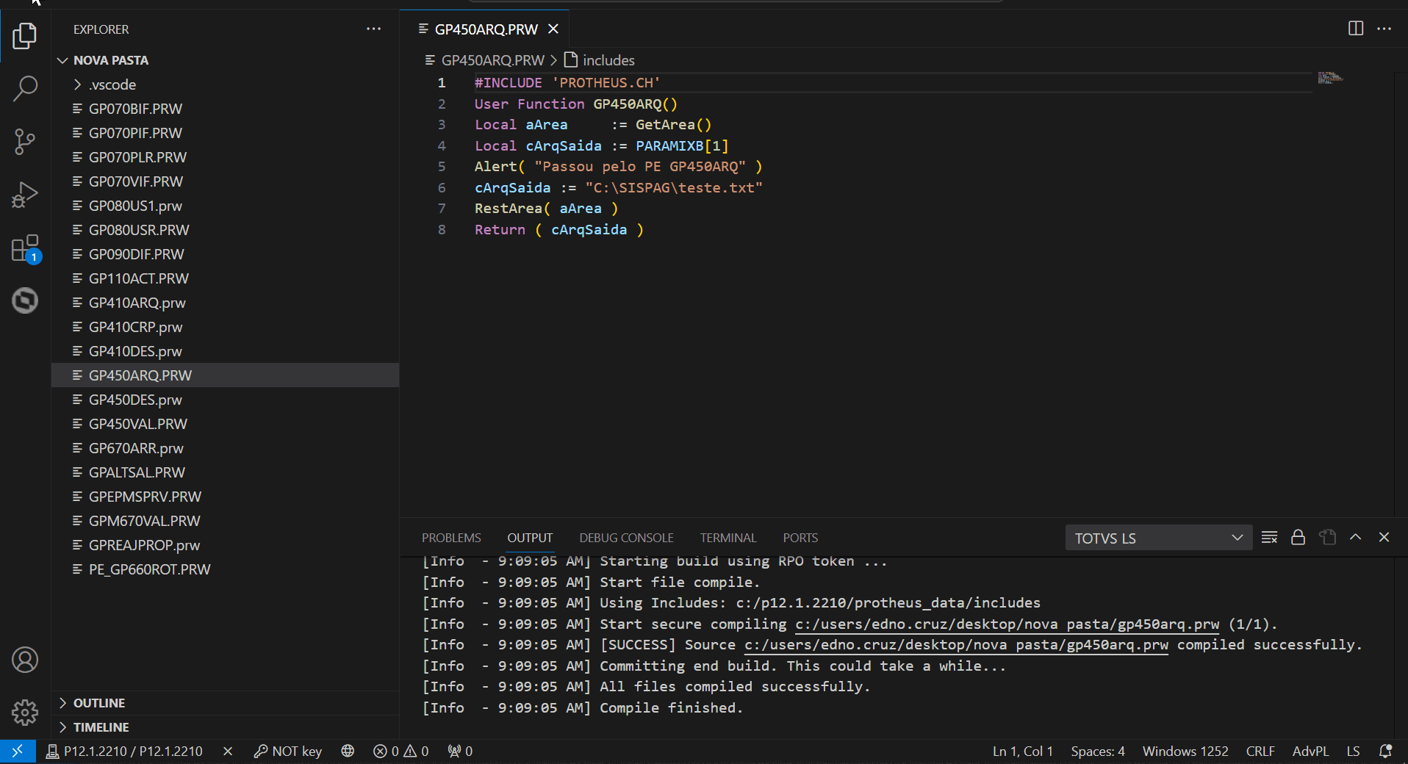This screenshot has width=1408, height=764.
Task: Click Ln 1, Col 1 cursor position
Action: pyautogui.click(x=1023, y=751)
